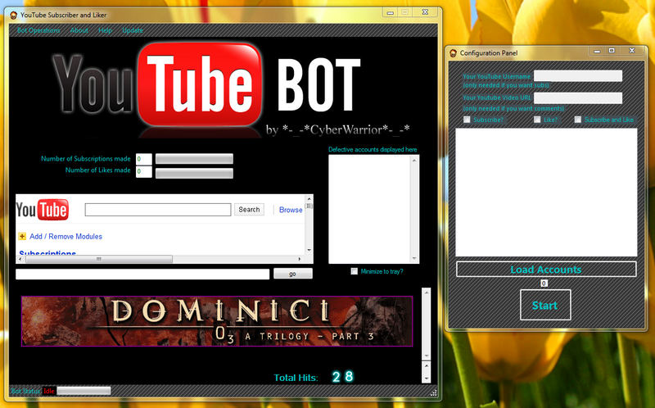The height and width of the screenshot is (408, 655).
Task: Click the yellow plus icon beside Add / Remove Modules
Action: pos(22,236)
